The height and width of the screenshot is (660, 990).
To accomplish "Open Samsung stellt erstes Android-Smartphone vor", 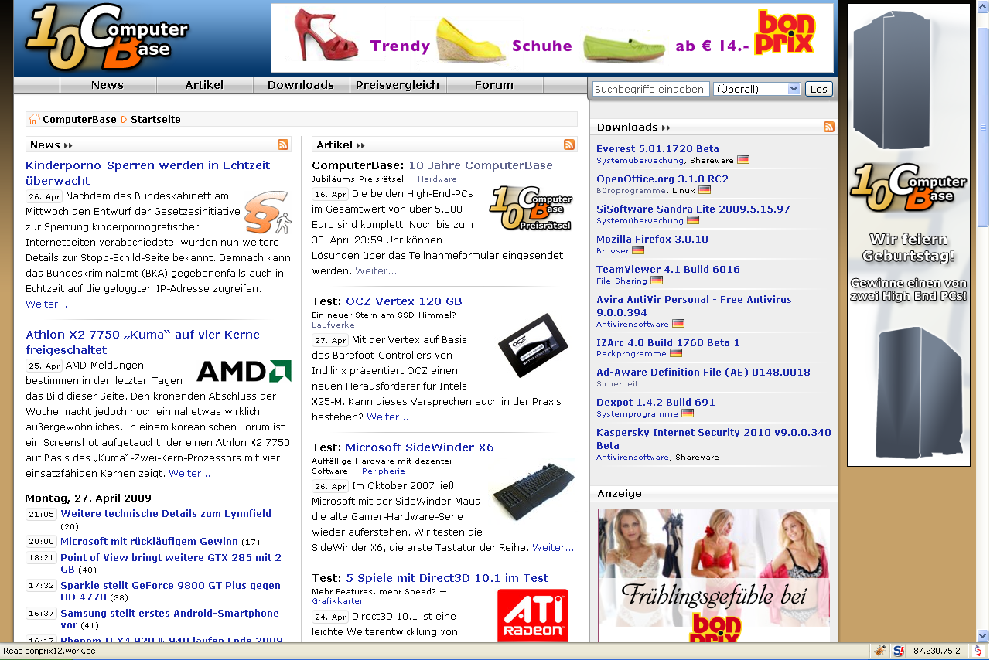I will [x=169, y=618].
